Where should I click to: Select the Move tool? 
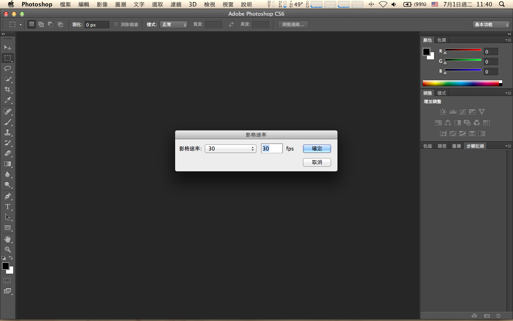click(8, 47)
